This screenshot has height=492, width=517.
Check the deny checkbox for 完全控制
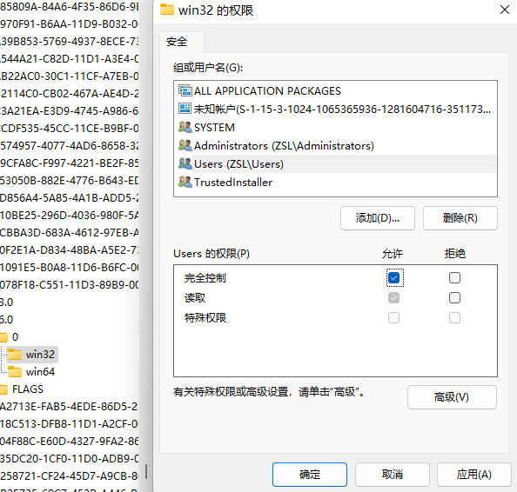(454, 278)
